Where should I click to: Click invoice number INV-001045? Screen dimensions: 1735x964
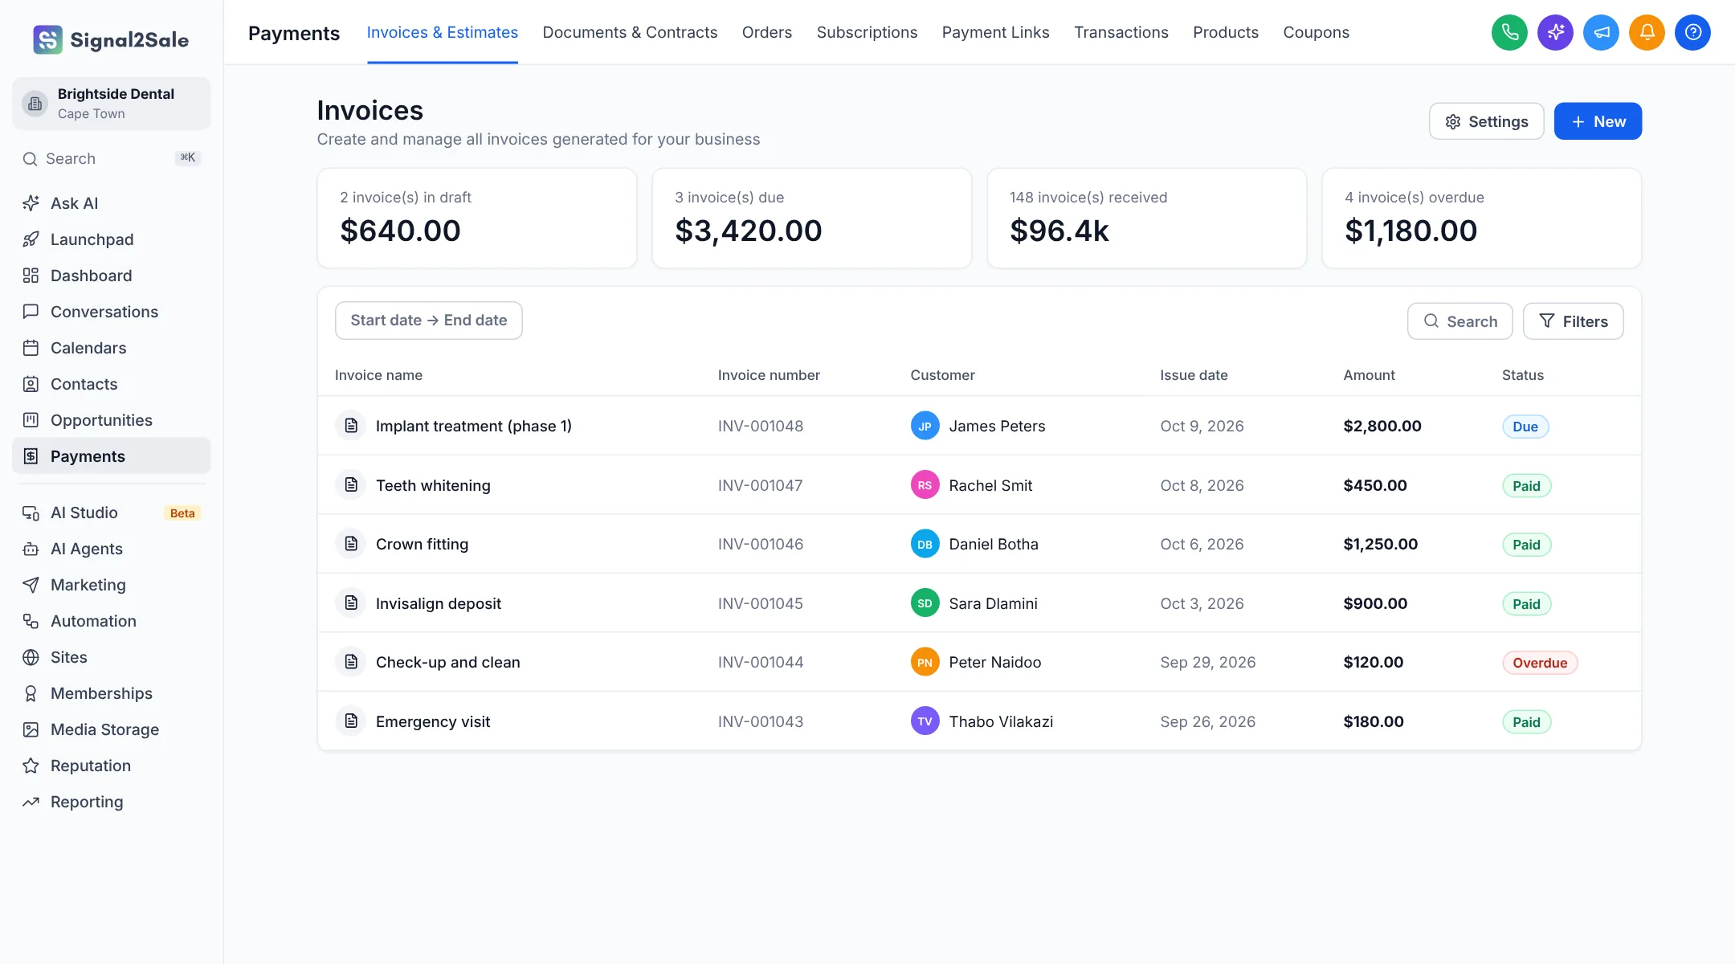761,603
